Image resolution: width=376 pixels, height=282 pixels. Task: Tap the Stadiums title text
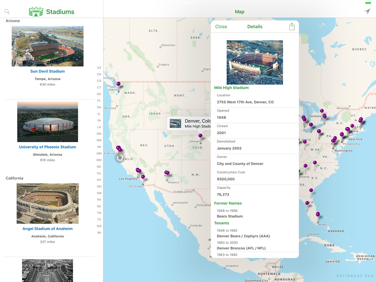60,12
